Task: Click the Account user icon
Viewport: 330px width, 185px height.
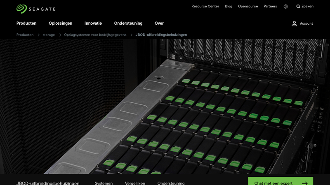Action: (295, 23)
